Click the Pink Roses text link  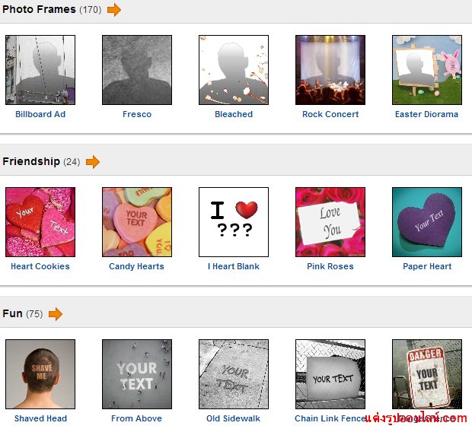click(330, 266)
